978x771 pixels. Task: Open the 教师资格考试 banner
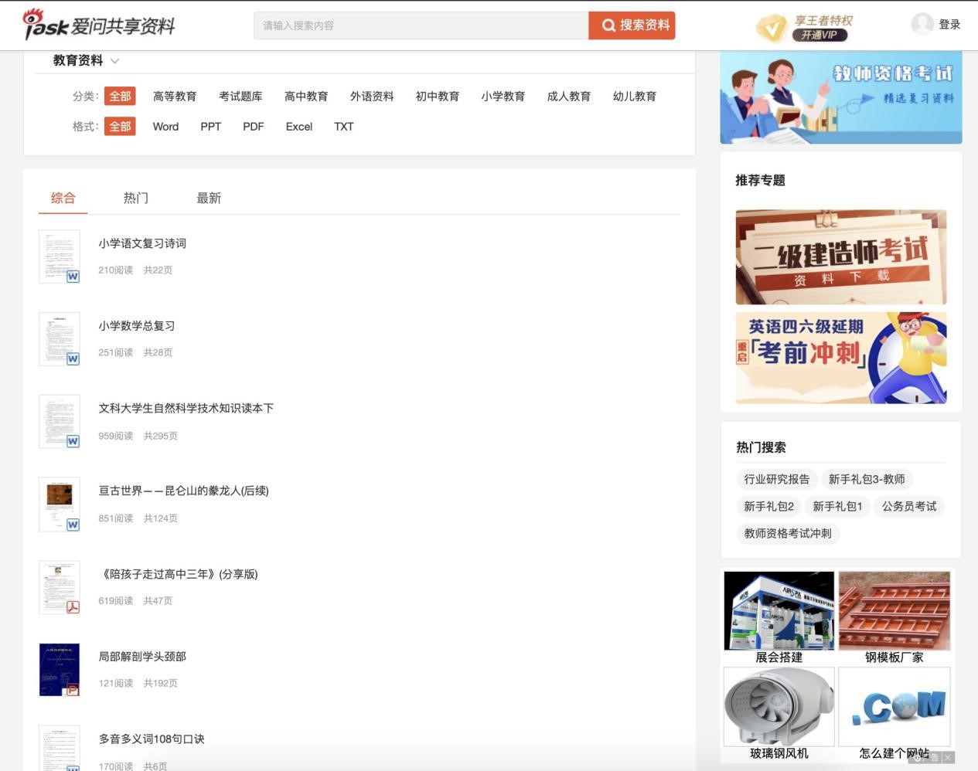[841, 97]
